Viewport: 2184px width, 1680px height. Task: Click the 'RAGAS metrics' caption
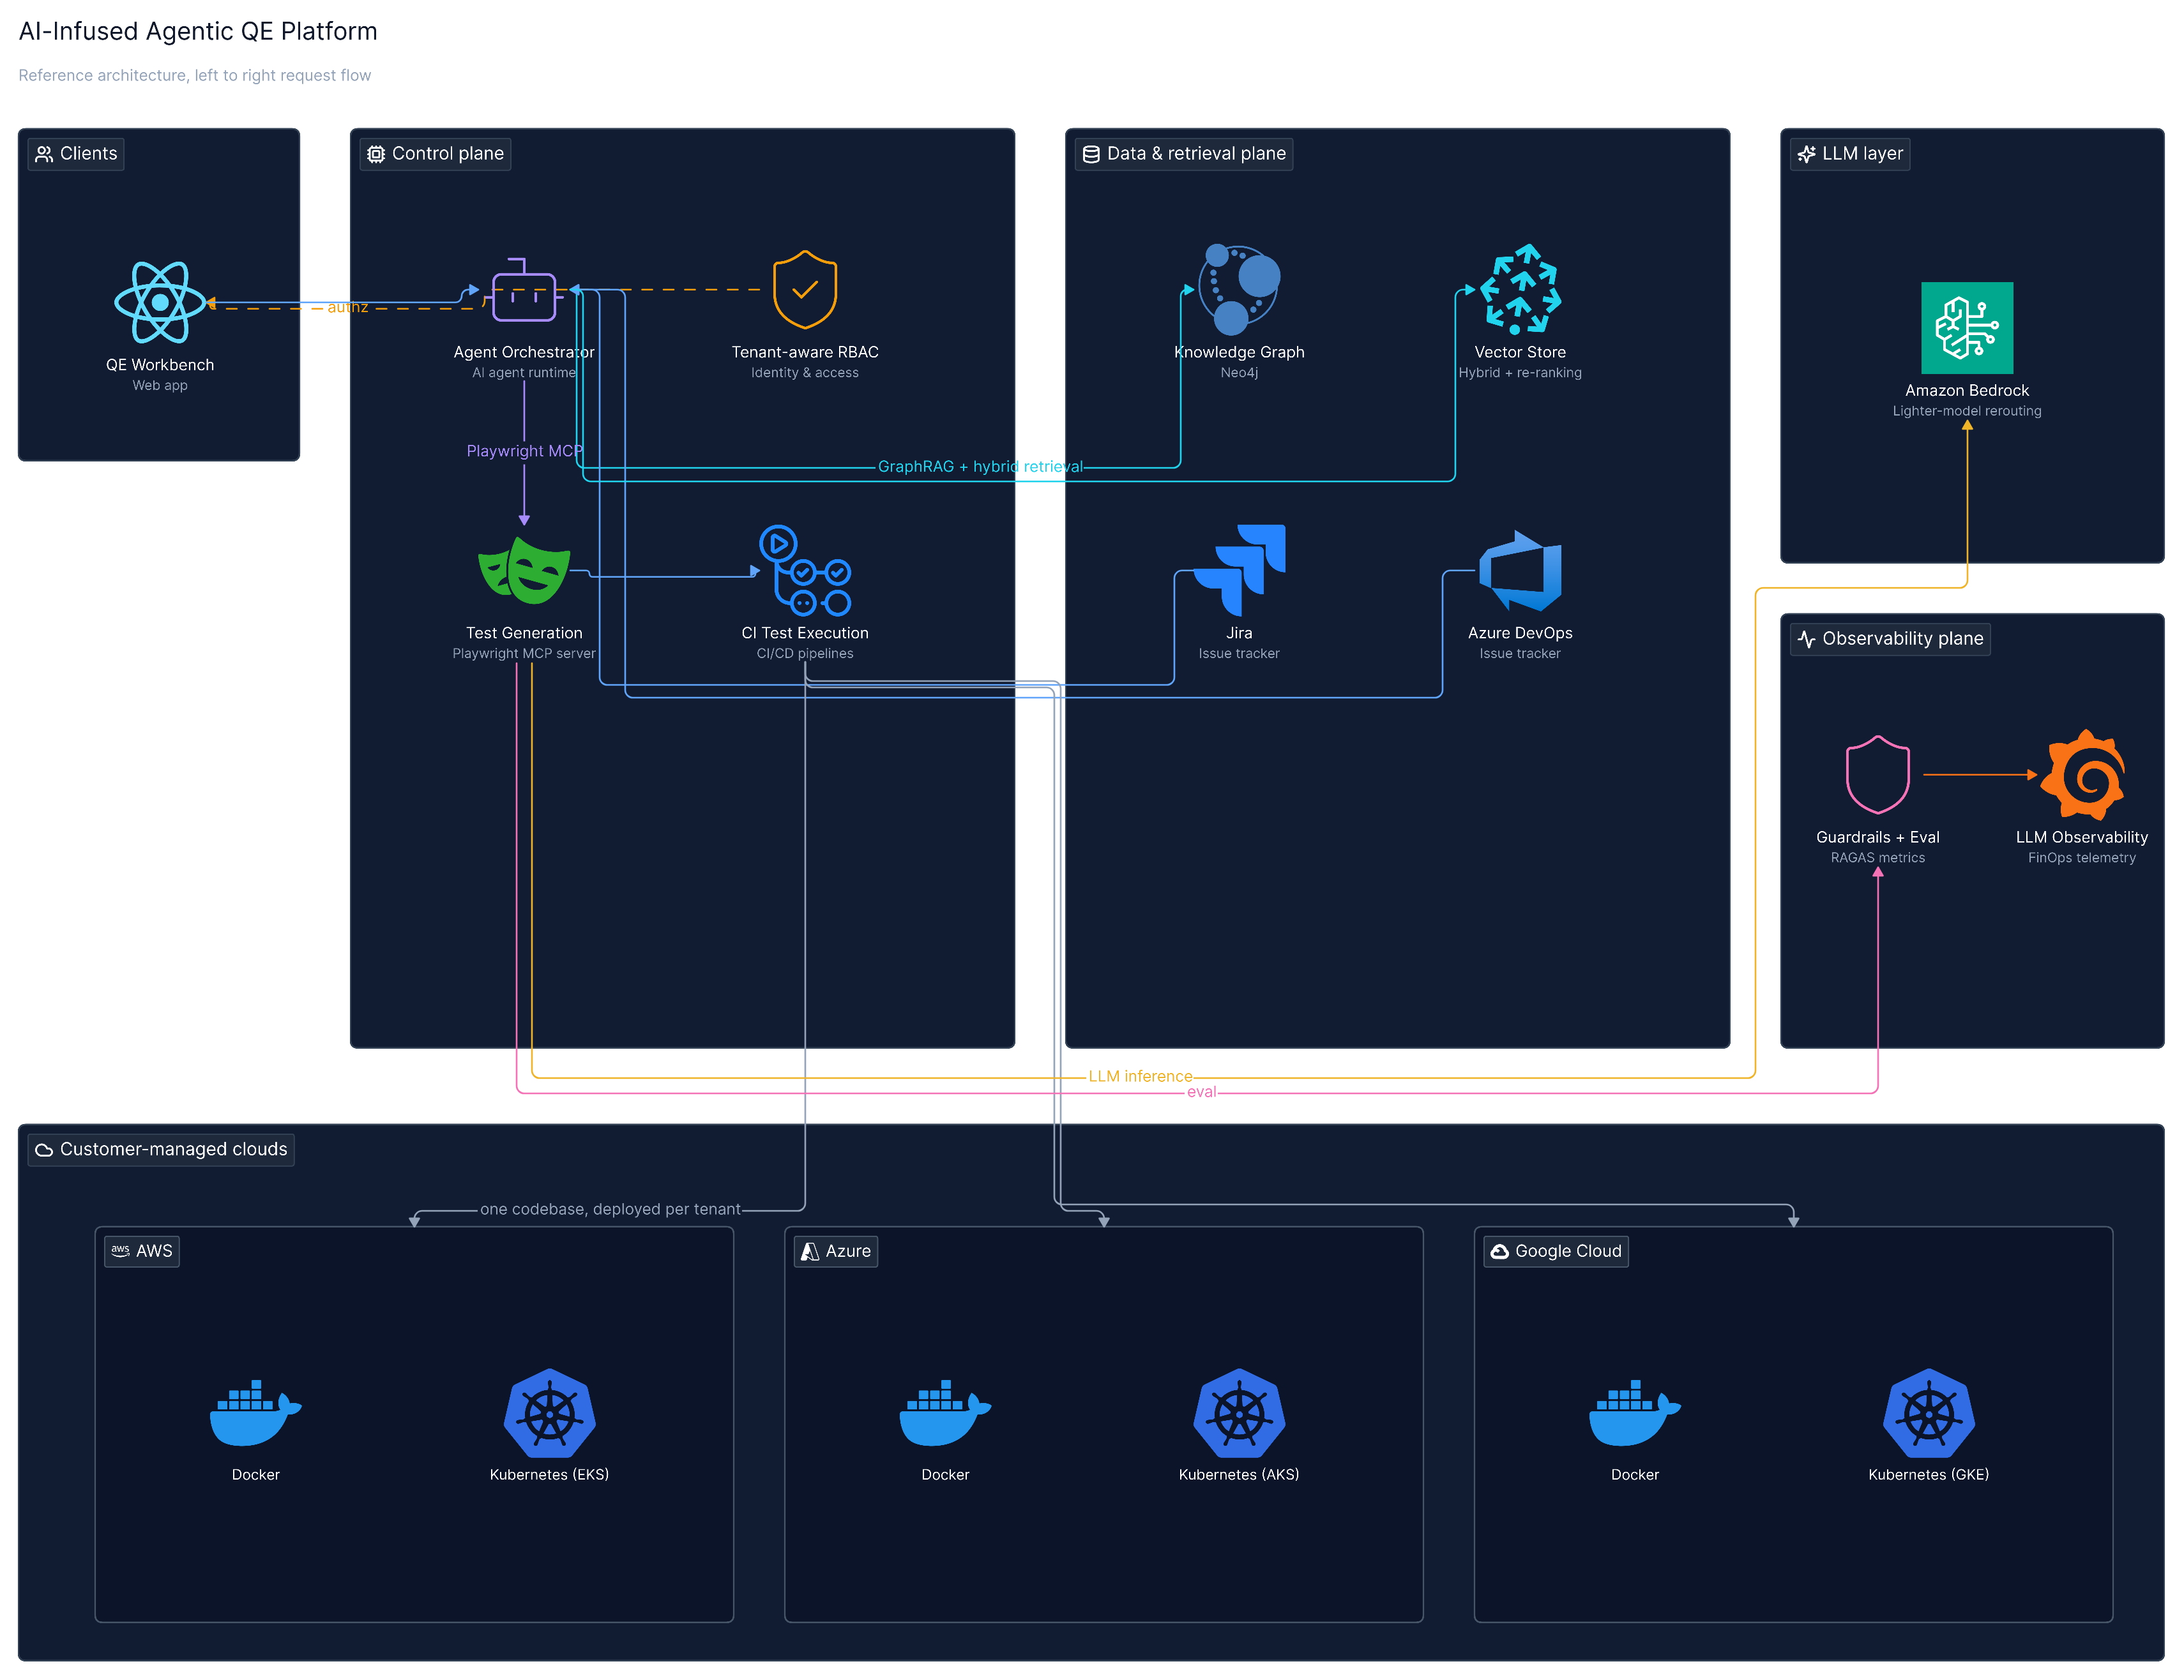[x=1878, y=857]
